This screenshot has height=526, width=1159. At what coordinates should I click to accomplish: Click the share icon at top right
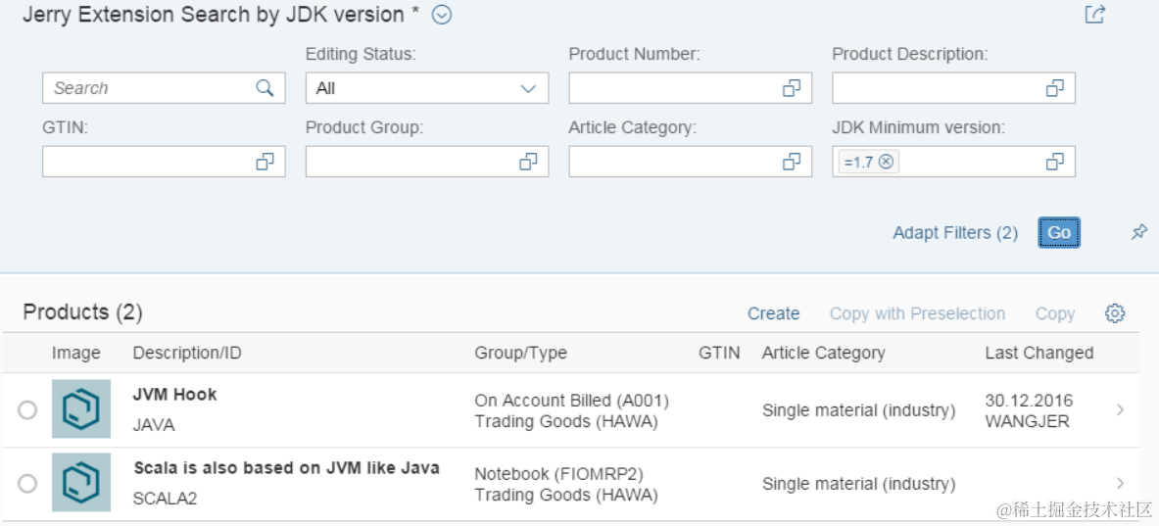pos(1095,15)
